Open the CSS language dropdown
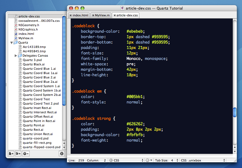The width and height of the screenshot is (242, 168). (126, 160)
